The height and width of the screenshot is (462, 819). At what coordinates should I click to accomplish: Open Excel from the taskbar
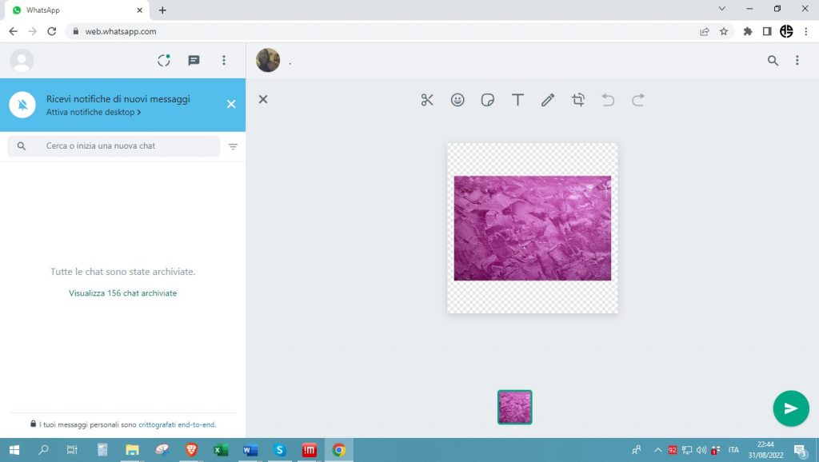221,450
